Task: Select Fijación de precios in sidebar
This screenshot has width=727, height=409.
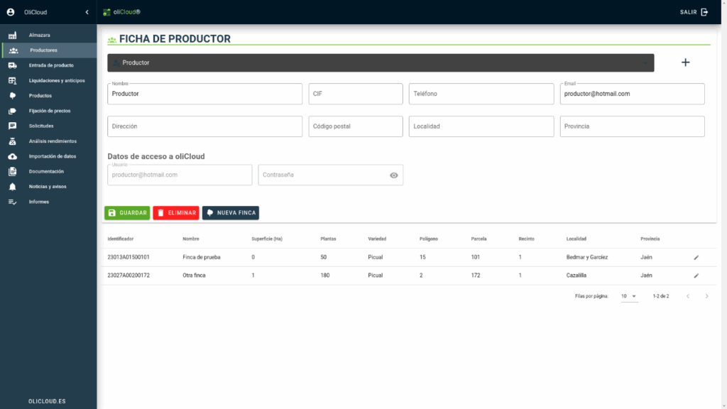Action: coord(49,111)
